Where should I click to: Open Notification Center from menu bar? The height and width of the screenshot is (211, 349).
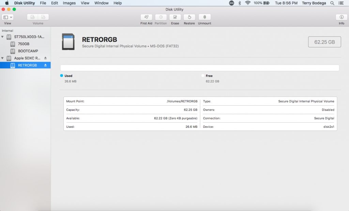click(x=341, y=3)
